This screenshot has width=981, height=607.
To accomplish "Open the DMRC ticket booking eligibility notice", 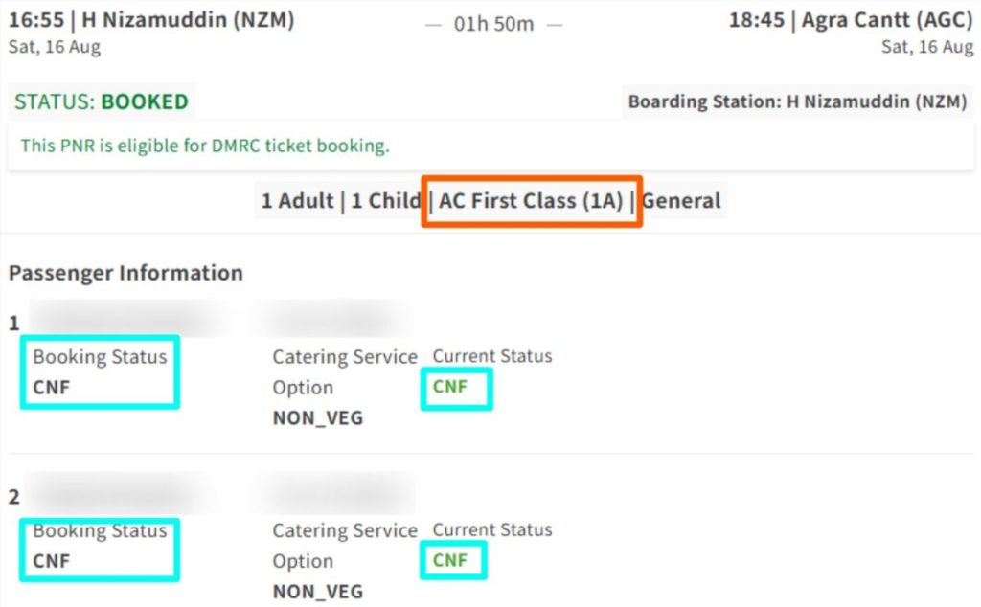I will [205, 146].
